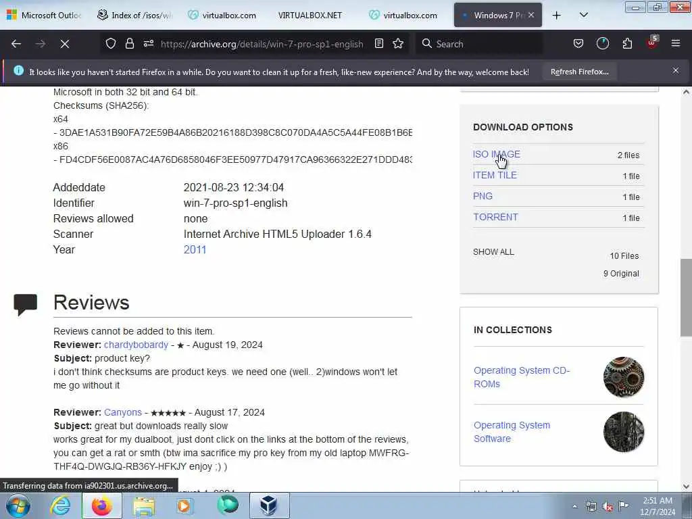
Task: Open reviewer chardybobardy profile
Action: tap(136, 345)
